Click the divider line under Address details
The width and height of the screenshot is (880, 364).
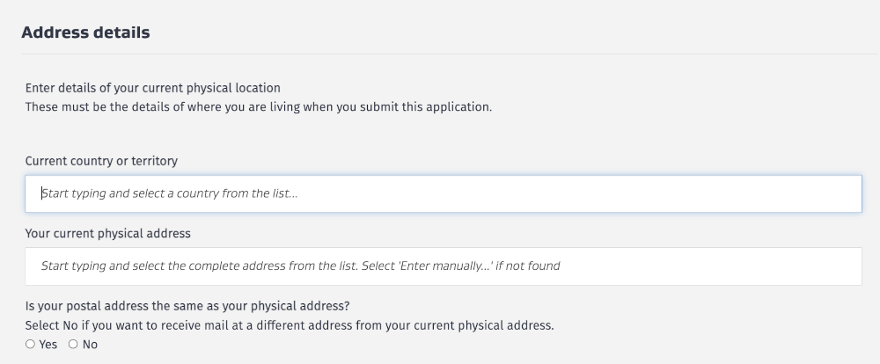[440, 55]
